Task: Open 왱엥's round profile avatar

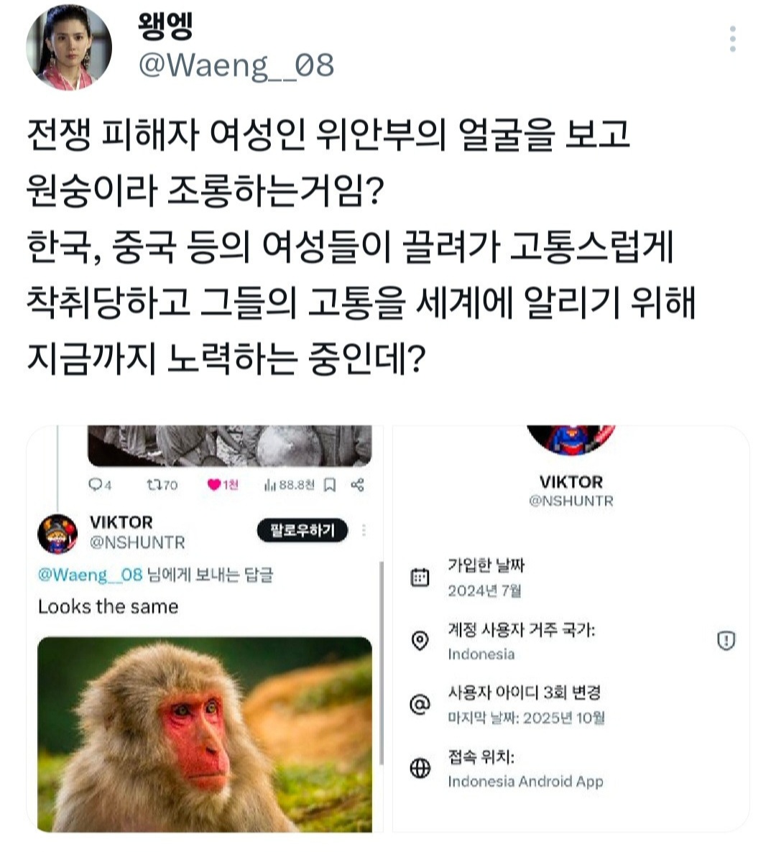Action: click(x=69, y=47)
